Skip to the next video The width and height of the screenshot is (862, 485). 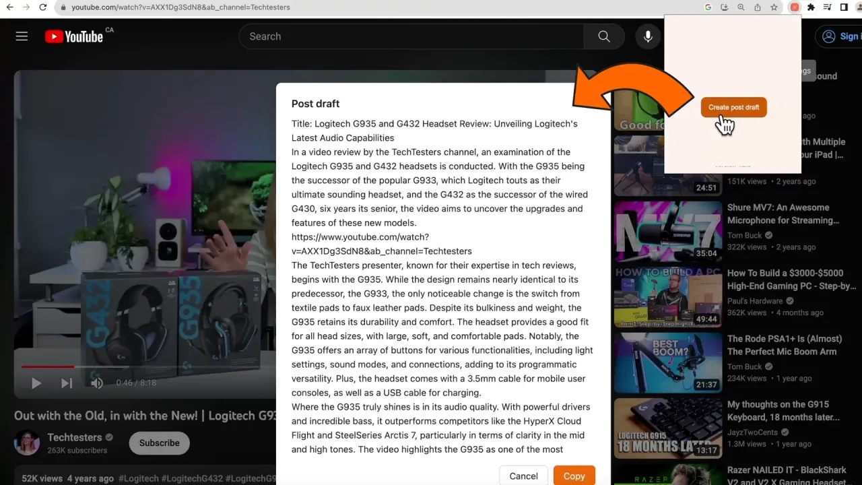point(67,383)
